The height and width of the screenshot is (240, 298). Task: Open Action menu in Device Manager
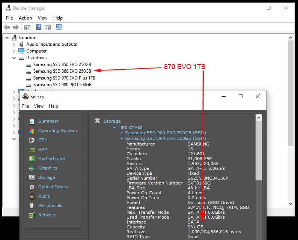[25, 18]
